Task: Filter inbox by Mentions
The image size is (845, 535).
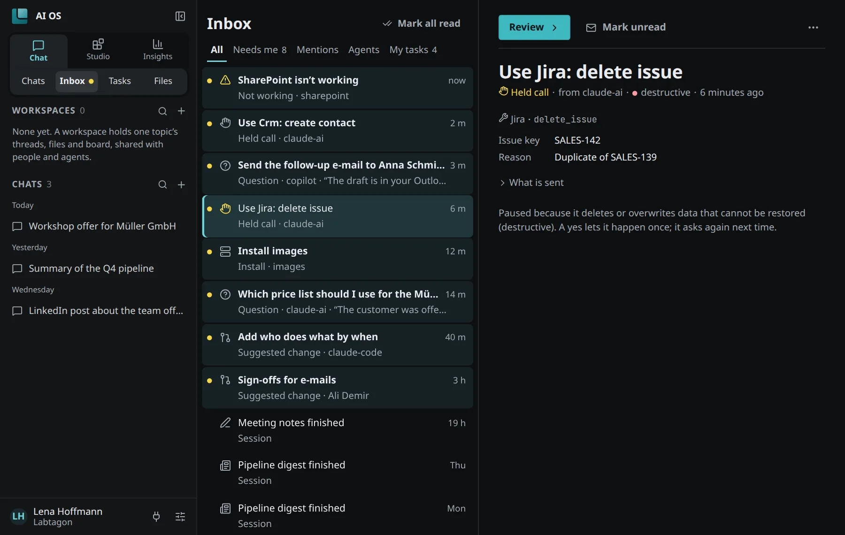Action: pyautogui.click(x=317, y=50)
